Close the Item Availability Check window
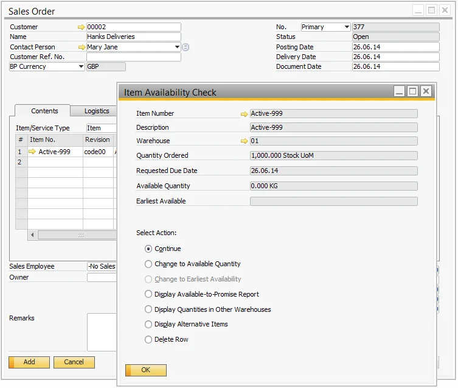Image resolution: width=458 pixels, height=388 pixels. pyautogui.click(x=426, y=91)
